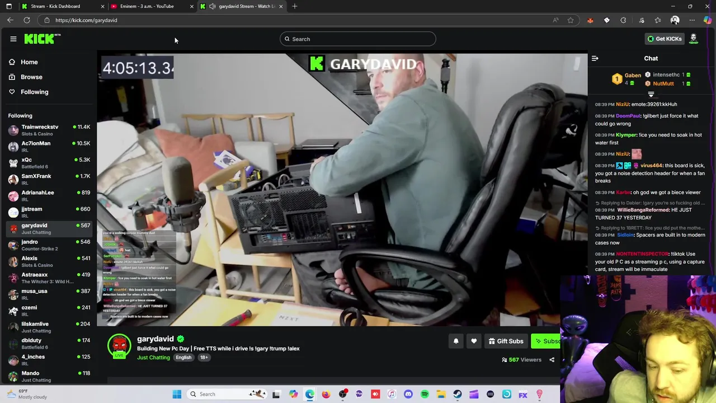
Task: Open Ac7ionMan channel in Following list
Action: pyautogui.click(x=49, y=147)
